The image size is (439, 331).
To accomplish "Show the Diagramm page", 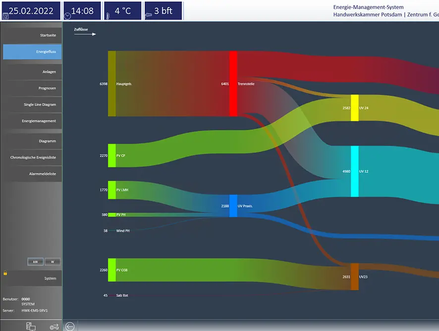I will click(x=33, y=141).
